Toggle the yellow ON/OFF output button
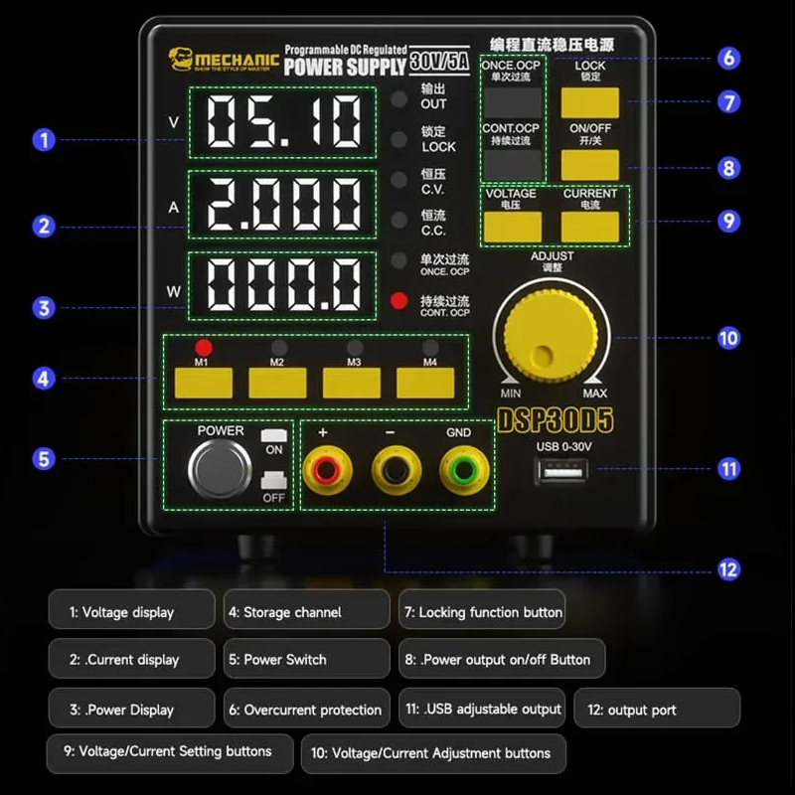Image resolution: width=795 pixels, height=795 pixels. (x=590, y=164)
